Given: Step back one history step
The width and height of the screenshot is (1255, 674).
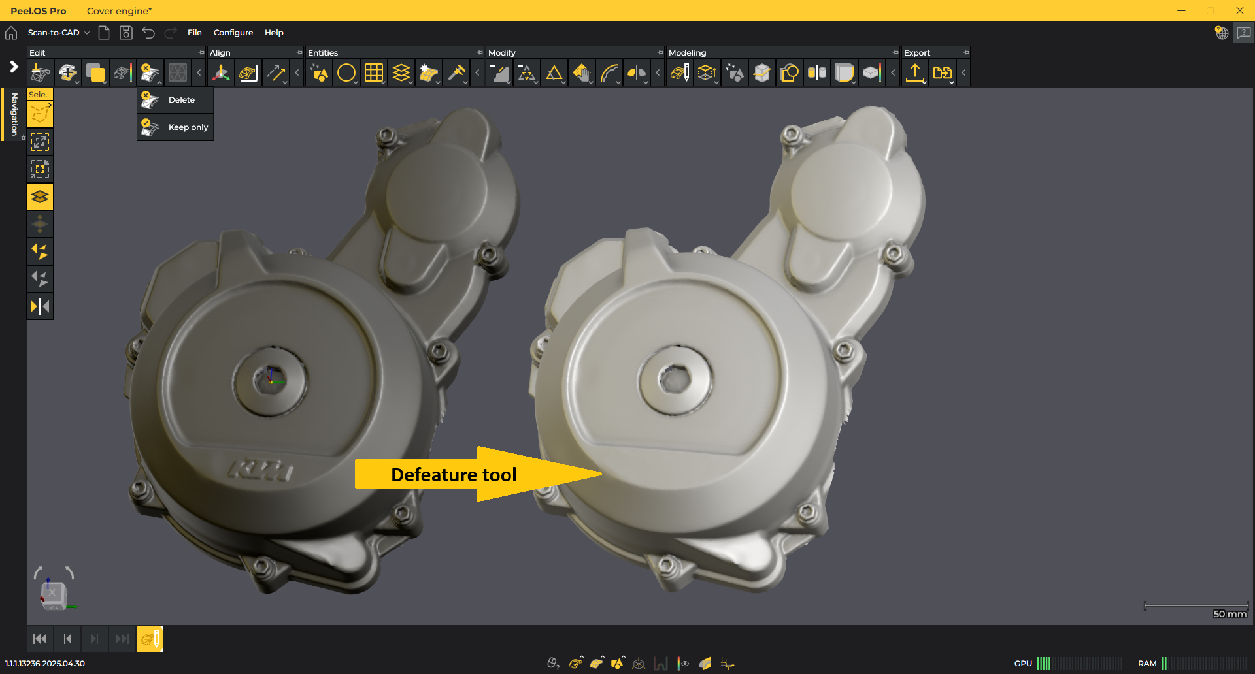Looking at the screenshot, I should [x=67, y=639].
